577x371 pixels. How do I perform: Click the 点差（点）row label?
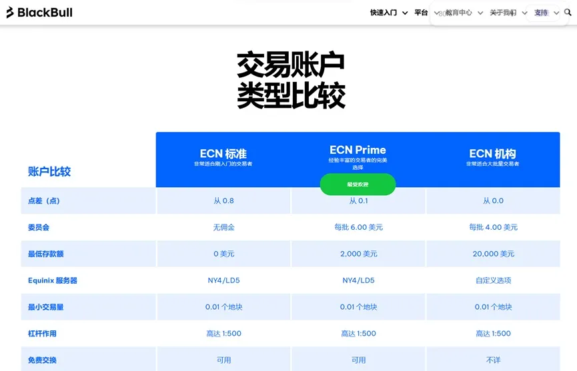44,201
